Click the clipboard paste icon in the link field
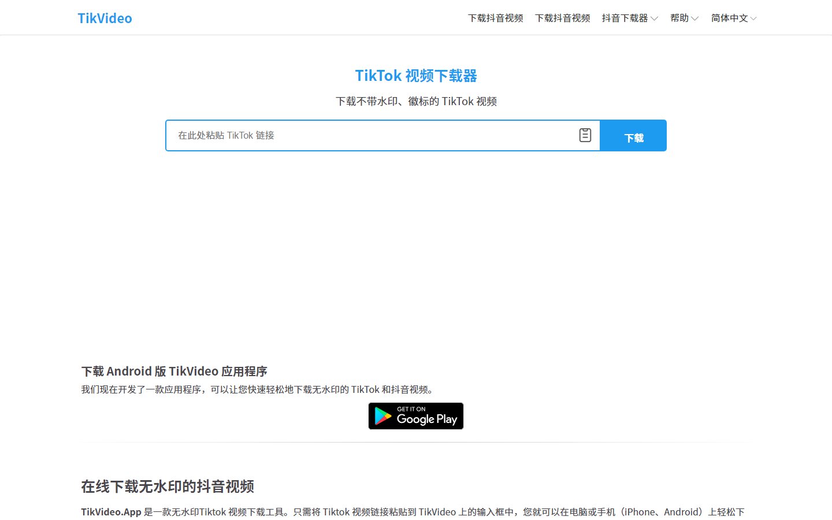Screen dimensions: 832x520 point(585,135)
